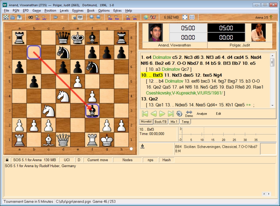This screenshot has width=280, height=206.
Task: Click the engine output scroll right arrow
Action: [269, 194]
